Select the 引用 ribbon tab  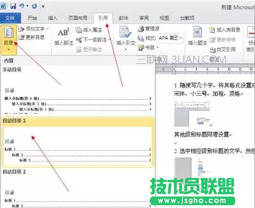[x=103, y=18]
